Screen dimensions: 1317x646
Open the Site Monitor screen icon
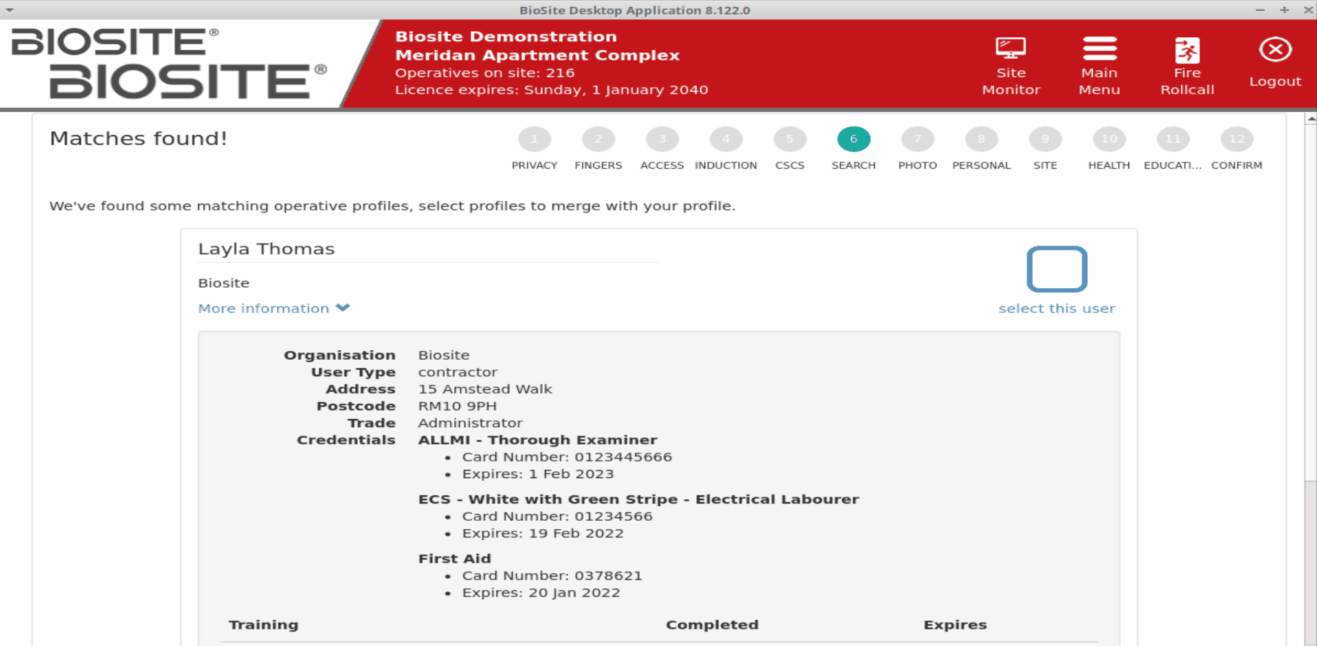pyautogui.click(x=1010, y=50)
